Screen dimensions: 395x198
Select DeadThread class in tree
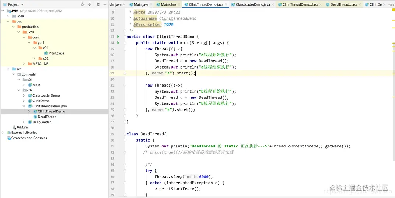pyautogui.click(x=45, y=117)
